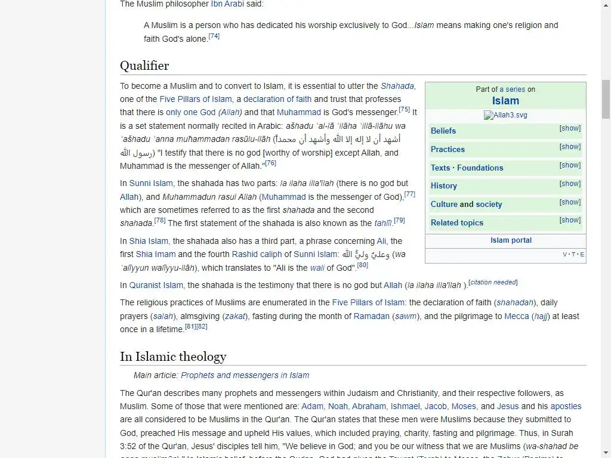Follow the wali link
Image resolution: width=611 pixels, height=458 pixels.
tap(317, 268)
